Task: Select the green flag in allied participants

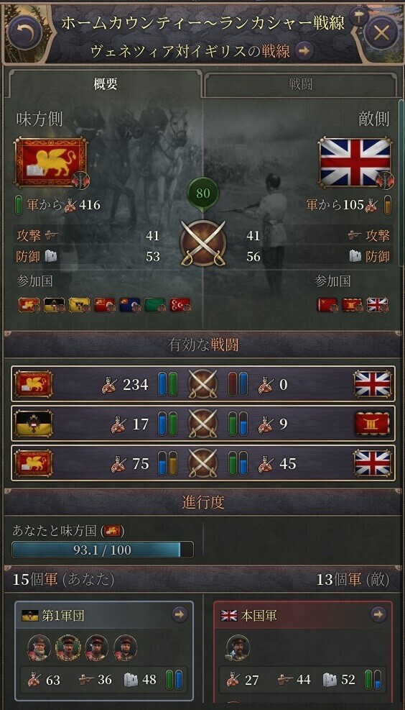Action: tap(154, 305)
